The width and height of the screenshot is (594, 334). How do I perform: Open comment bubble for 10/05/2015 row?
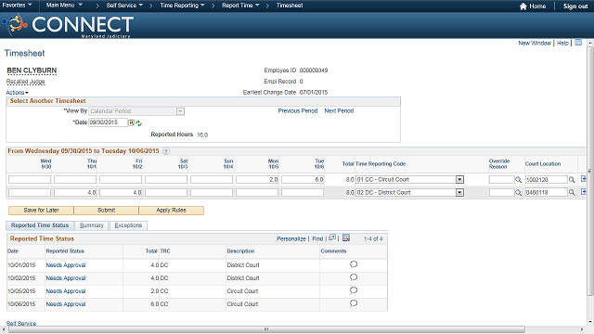click(x=354, y=290)
